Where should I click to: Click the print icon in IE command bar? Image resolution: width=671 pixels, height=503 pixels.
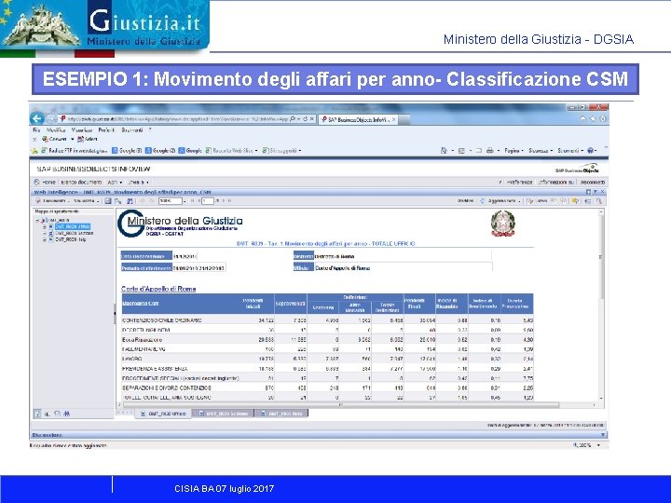click(490, 151)
